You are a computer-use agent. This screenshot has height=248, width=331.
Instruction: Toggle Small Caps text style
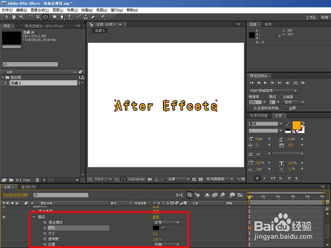tap(281, 179)
